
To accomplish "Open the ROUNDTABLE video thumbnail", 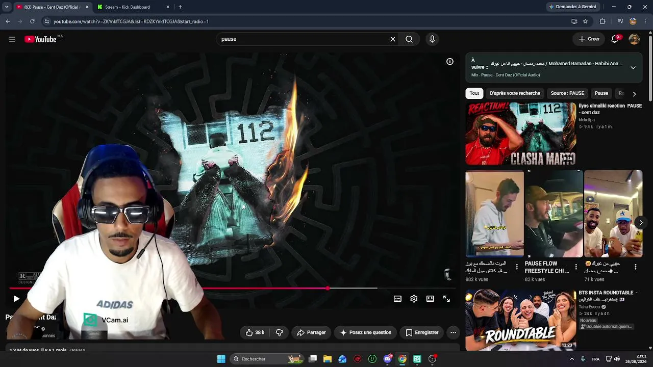I will pos(520,320).
